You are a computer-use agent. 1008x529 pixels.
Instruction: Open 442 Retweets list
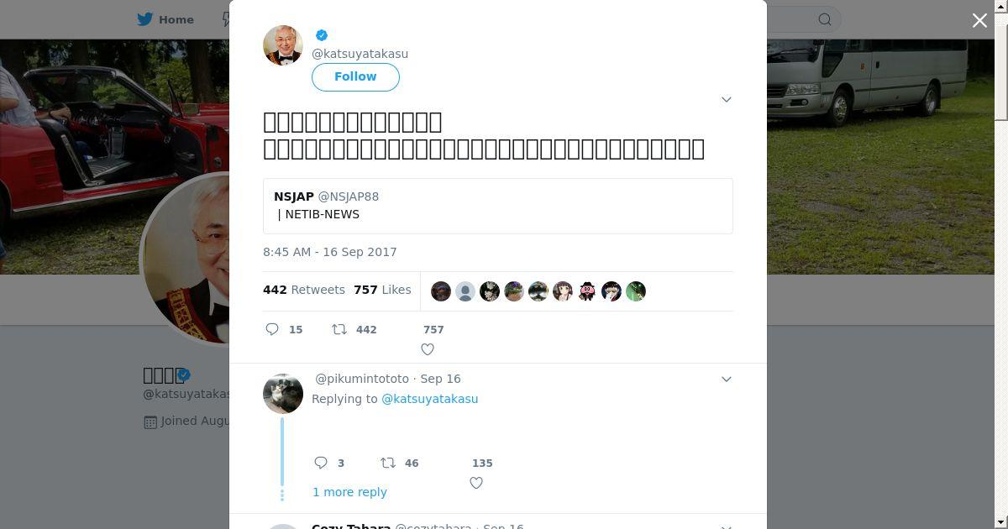point(304,290)
